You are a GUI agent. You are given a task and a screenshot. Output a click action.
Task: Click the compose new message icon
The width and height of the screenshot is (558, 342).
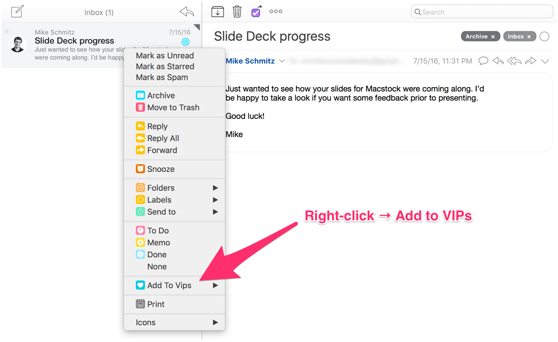coord(18,11)
